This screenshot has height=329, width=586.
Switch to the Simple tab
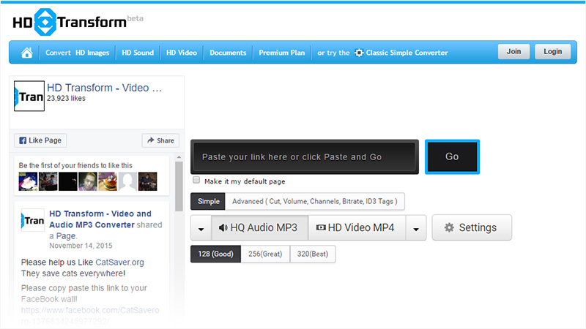coord(208,202)
